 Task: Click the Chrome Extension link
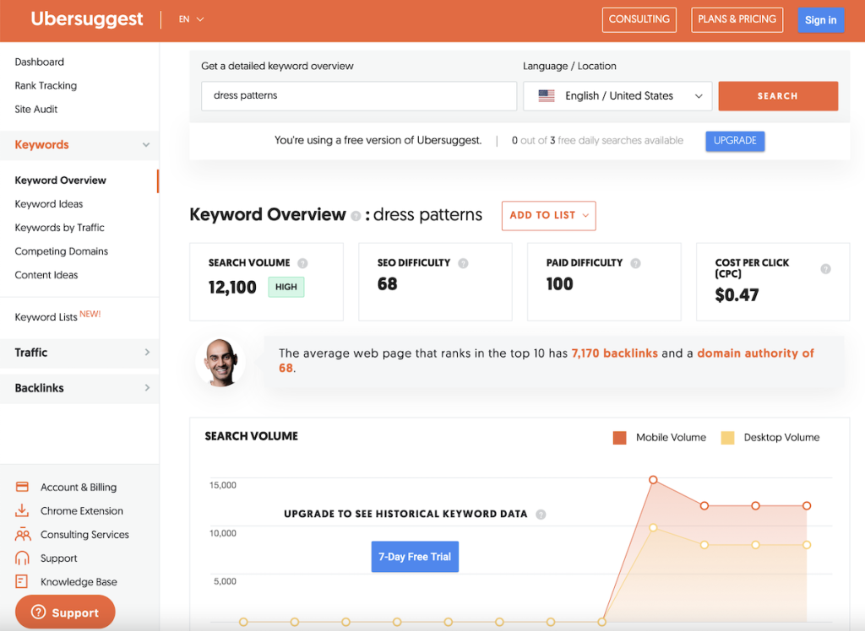tap(82, 511)
